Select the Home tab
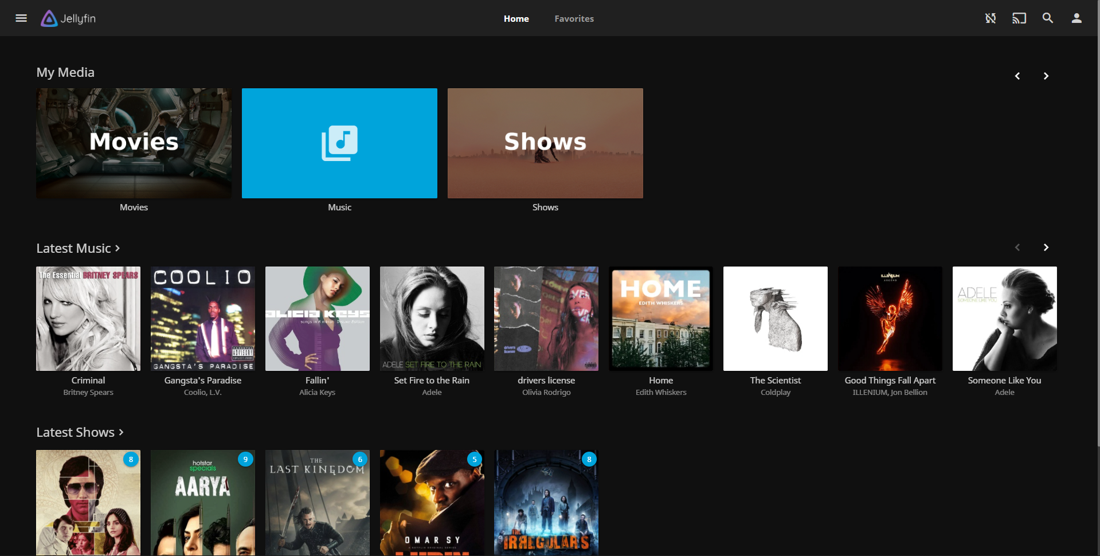The width and height of the screenshot is (1100, 556). pyautogui.click(x=516, y=19)
